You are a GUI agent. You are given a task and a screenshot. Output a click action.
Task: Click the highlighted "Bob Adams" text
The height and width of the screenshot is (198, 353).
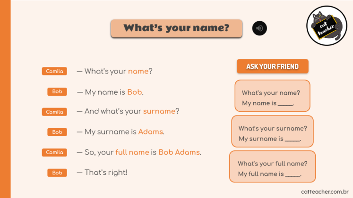coord(179,152)
